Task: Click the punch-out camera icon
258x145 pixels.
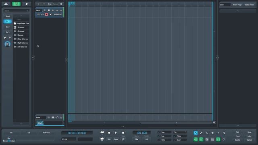Action: click(102, 139)
